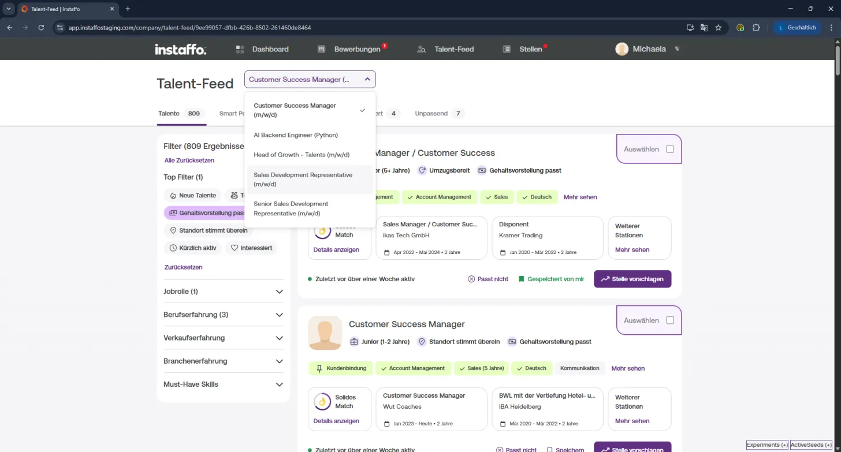Click the talent avatar on the Customer Success Manager card
The height and width of the screenshot is (452, 841).
pyautogui.click(x=325, y=333)
